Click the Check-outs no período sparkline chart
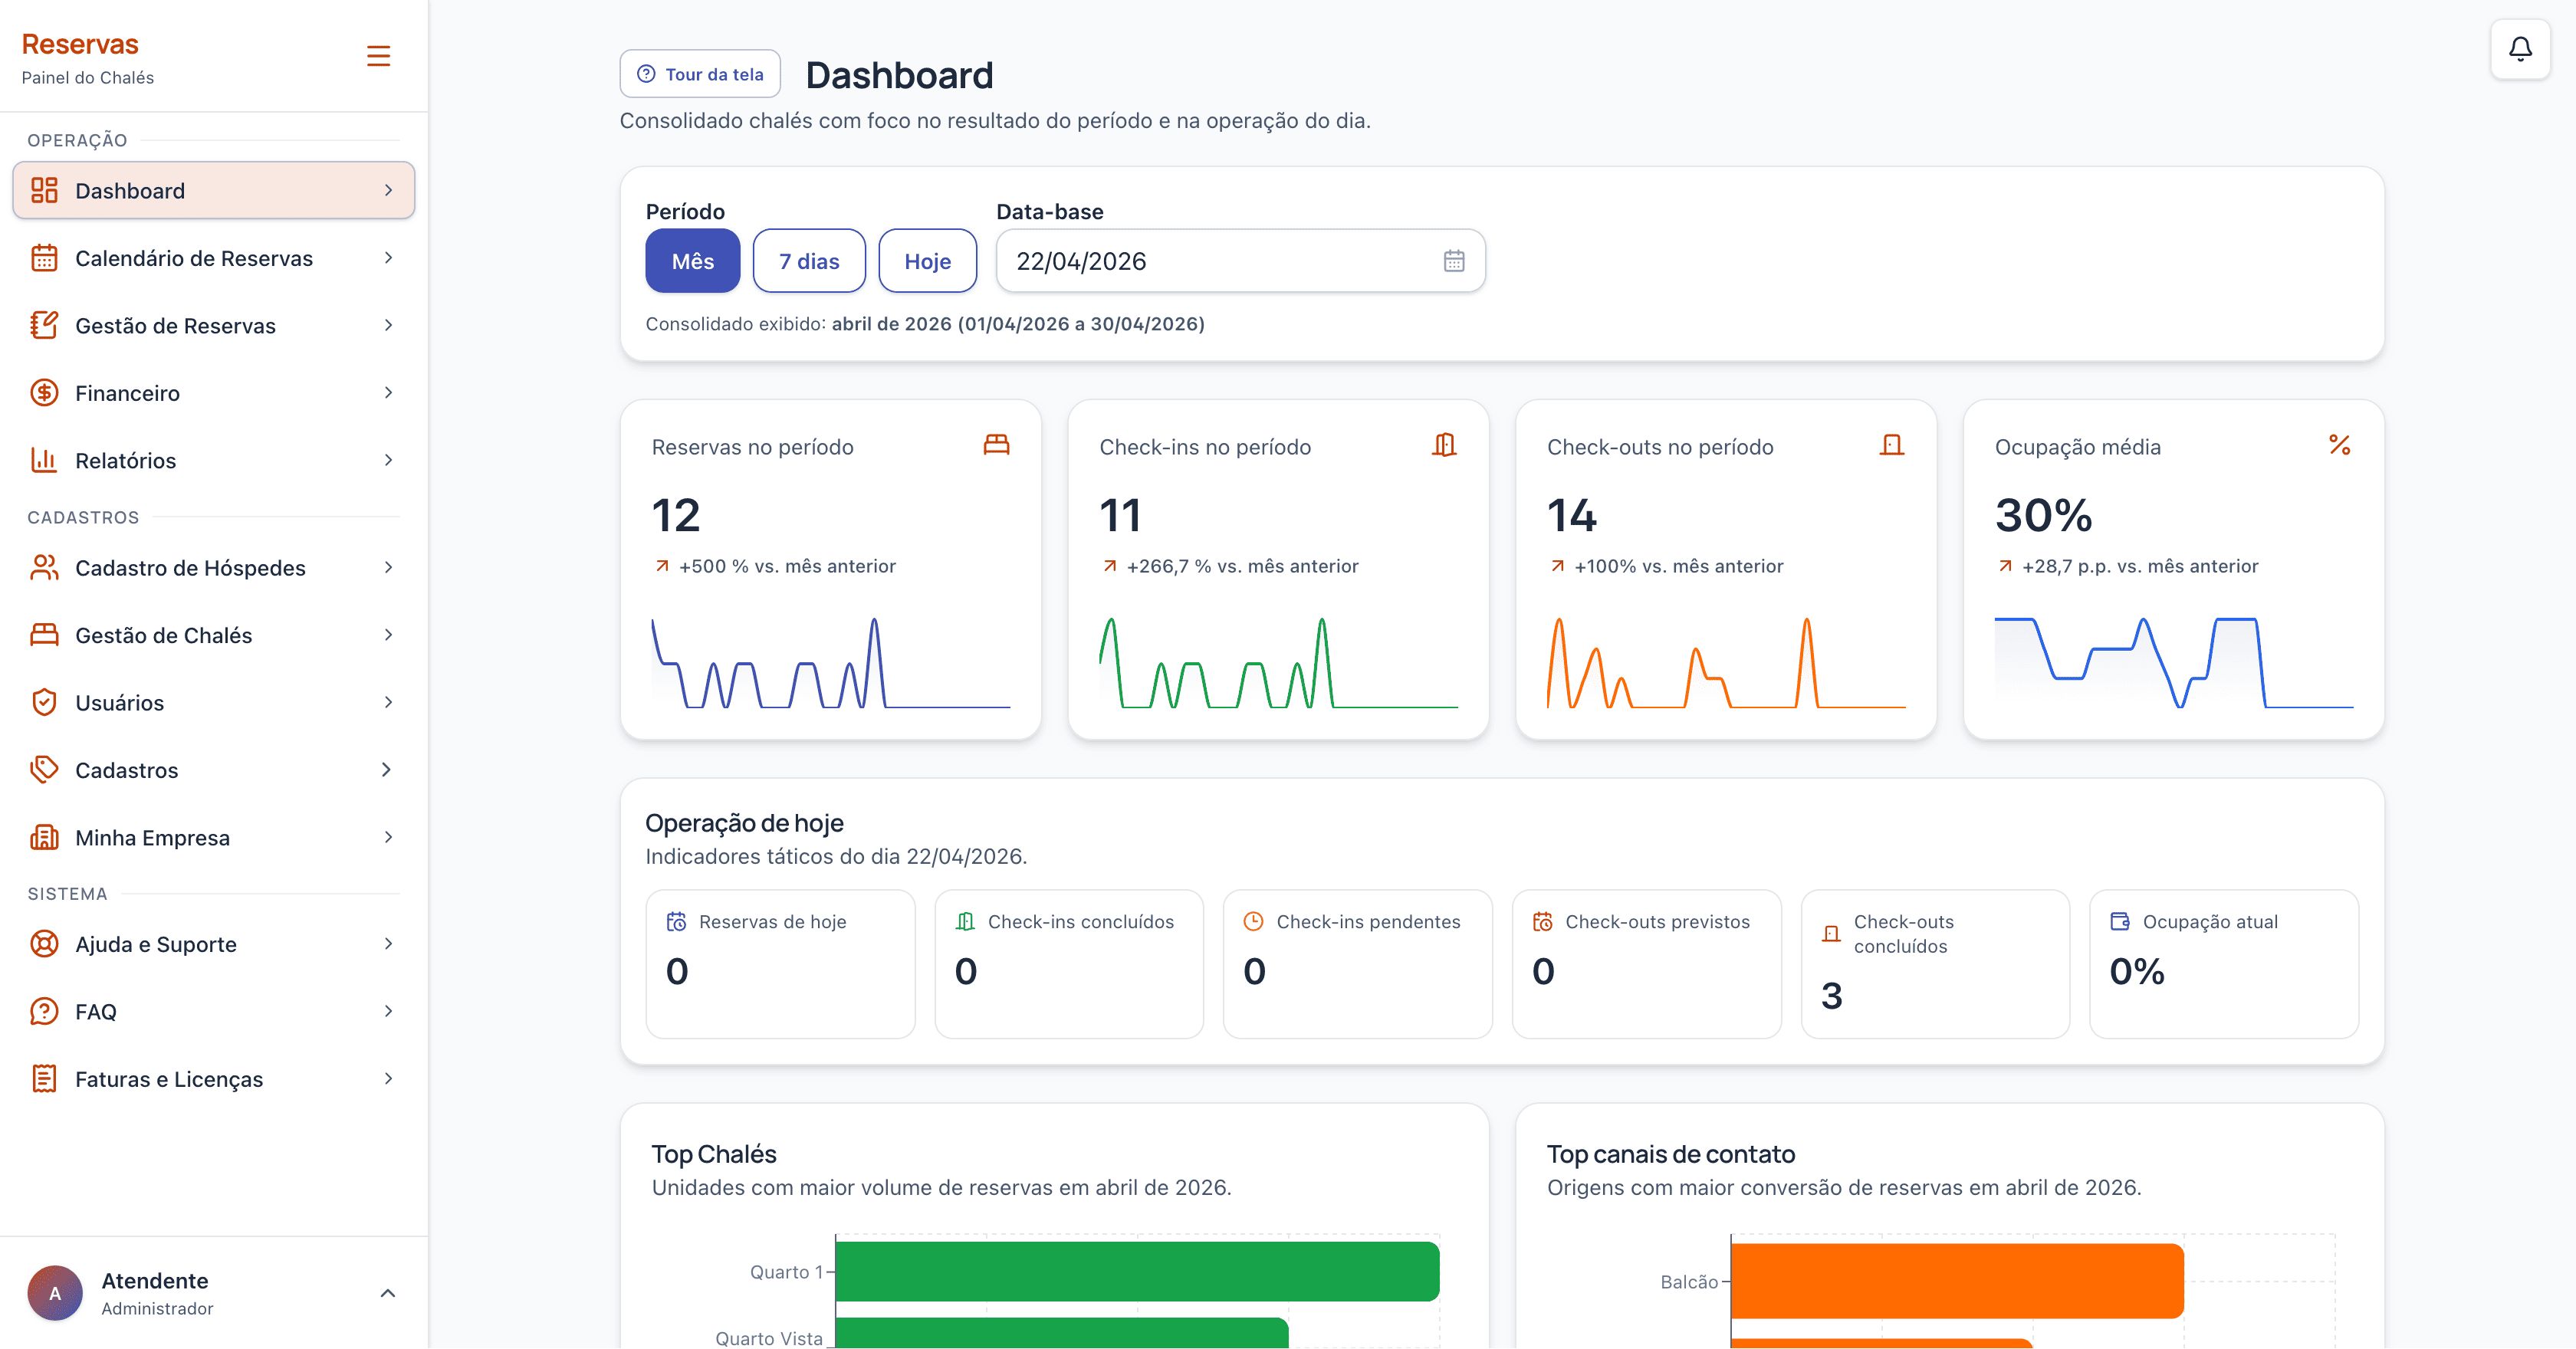 (x=1725, y=662)
